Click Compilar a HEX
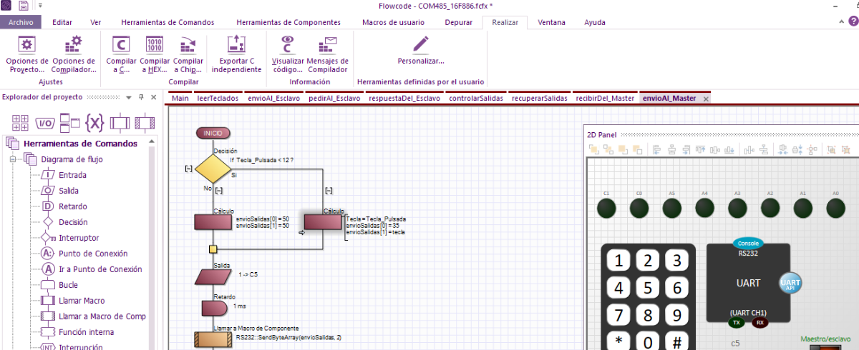The image size is (859, 350). click(155, 55)
